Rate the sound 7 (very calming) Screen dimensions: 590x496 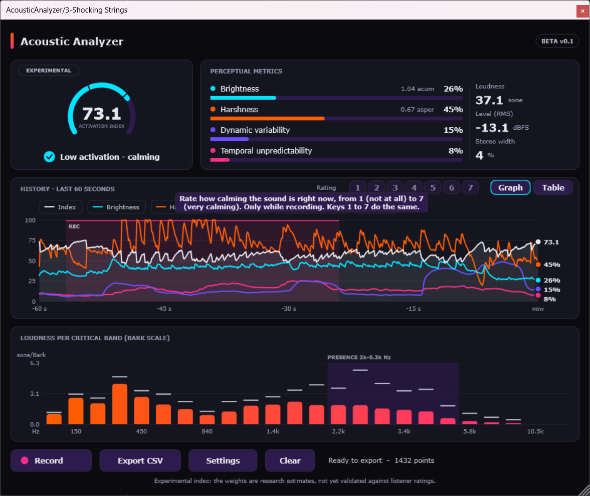(x=470, y=188)
